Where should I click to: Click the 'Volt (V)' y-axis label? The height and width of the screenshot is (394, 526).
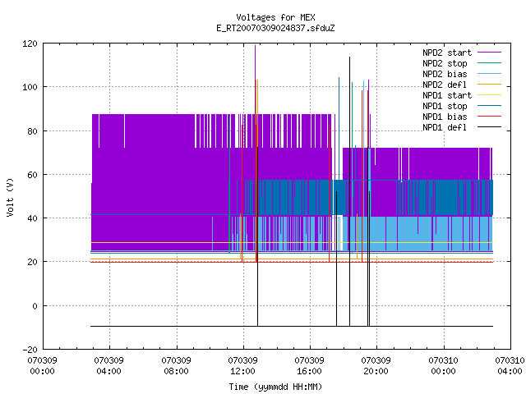pyautogui.click(x=11, y=197)
